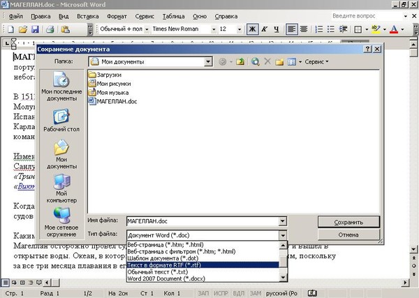Viewport: 419px width, 298px height.
Task: Expand the font color dropdown arrow
Action: 402,29
